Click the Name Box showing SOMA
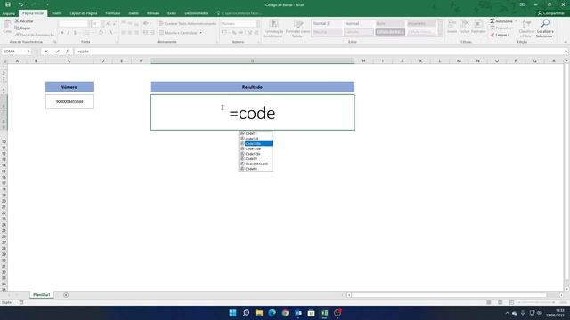Viewport: 570px width, 320px height. click(14, 52)
